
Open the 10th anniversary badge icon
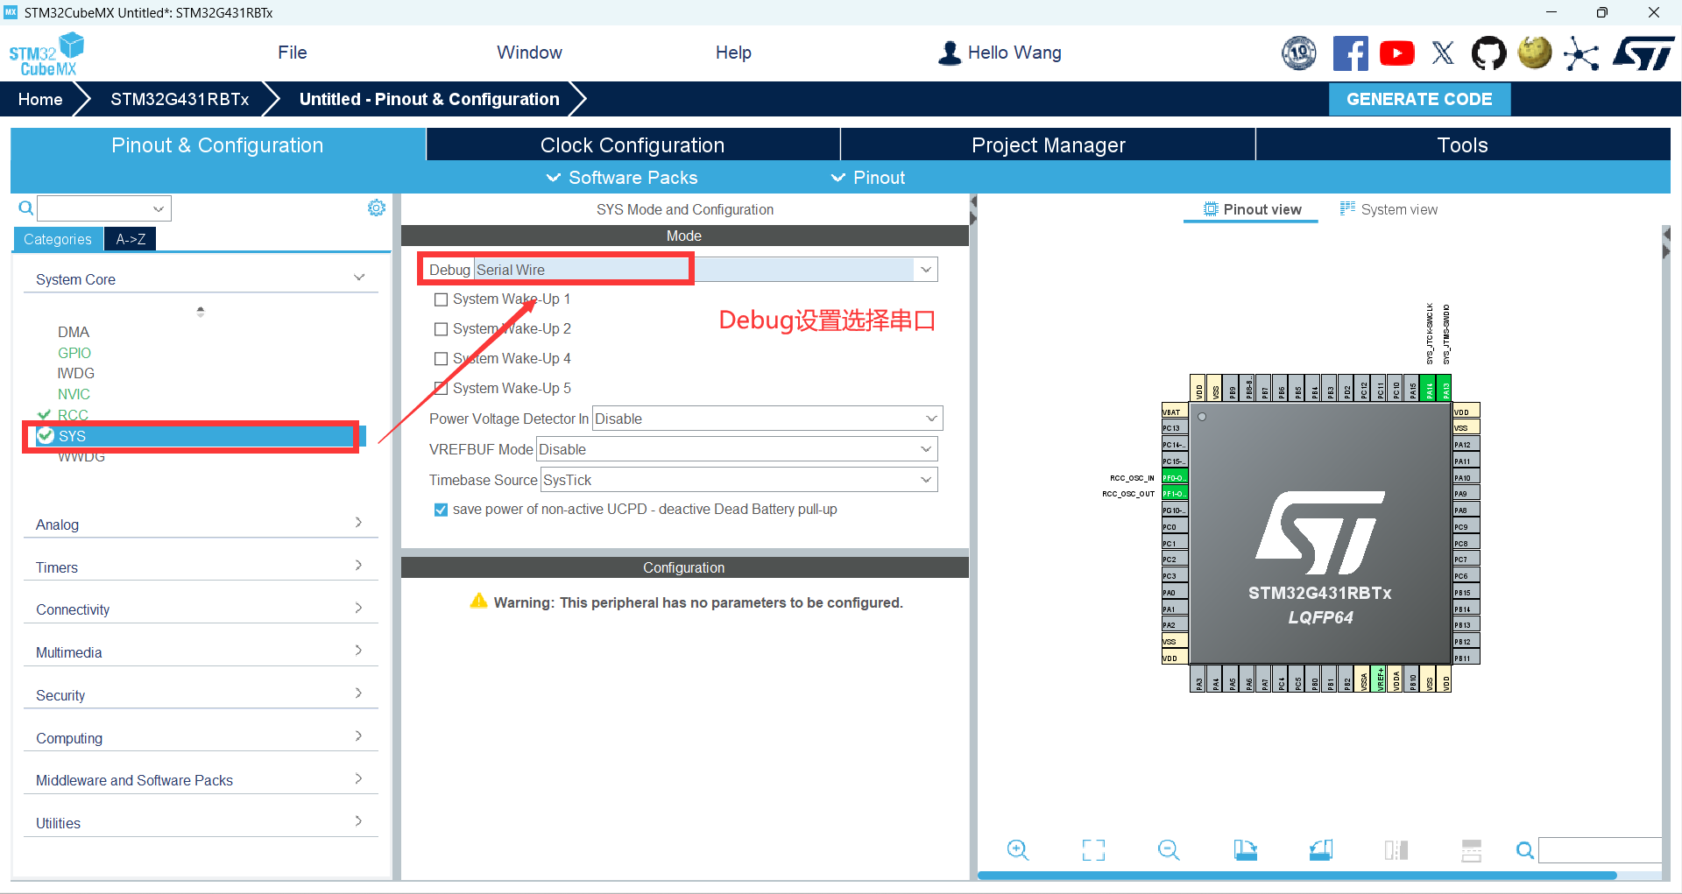tap(1299, 53)
